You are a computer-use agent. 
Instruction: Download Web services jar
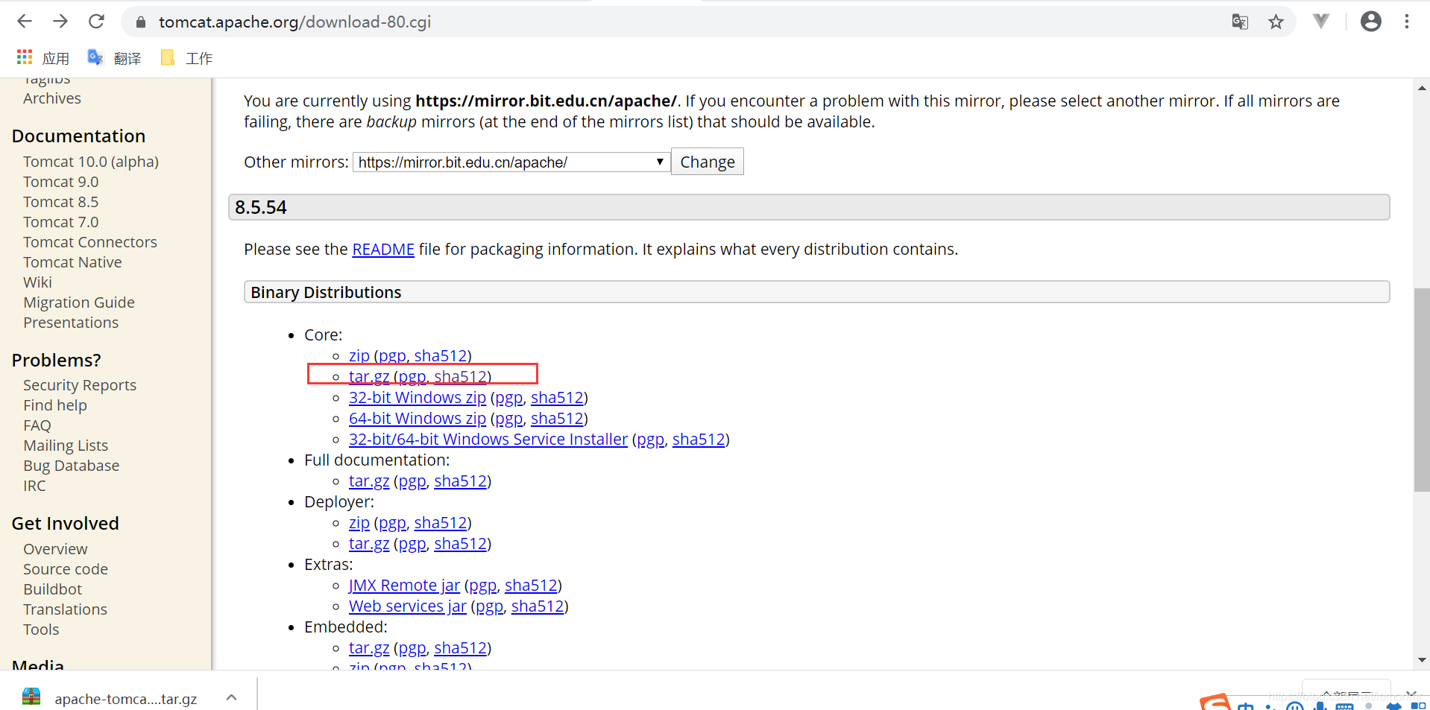pyautogui.click(x=407, y=606)
